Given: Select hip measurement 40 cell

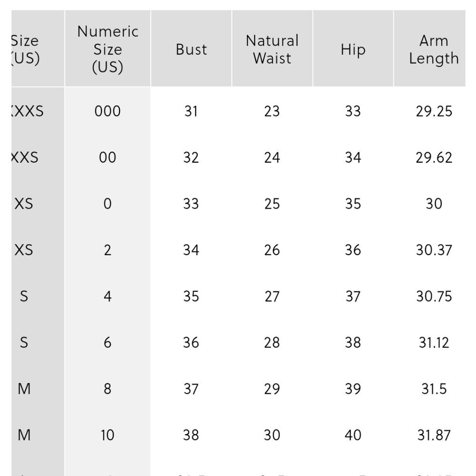Looking at the screenshot, I should point(353,435).
